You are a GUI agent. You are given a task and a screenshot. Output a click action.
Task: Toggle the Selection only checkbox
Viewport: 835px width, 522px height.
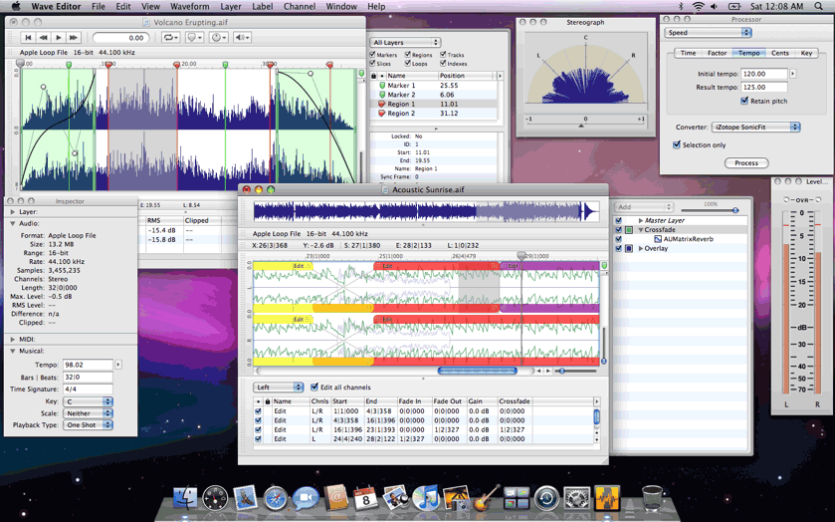[677, 144]
